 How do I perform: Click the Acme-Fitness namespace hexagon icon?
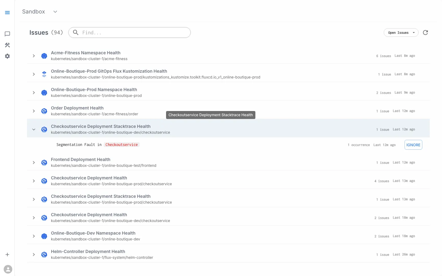44,56
